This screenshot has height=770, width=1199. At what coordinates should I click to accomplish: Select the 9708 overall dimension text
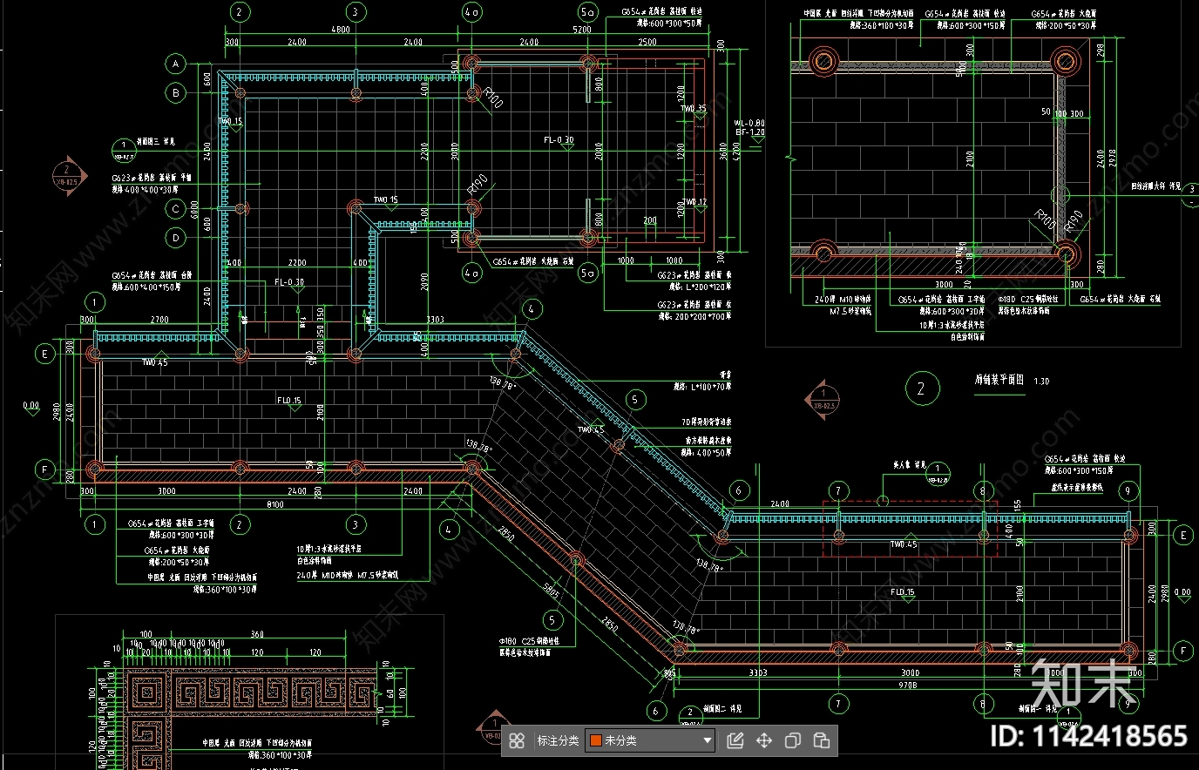click(908, 685)
